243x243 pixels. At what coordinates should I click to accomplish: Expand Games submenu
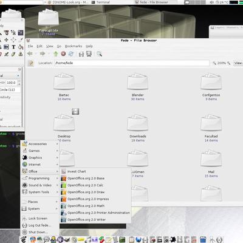coord(40,151)
